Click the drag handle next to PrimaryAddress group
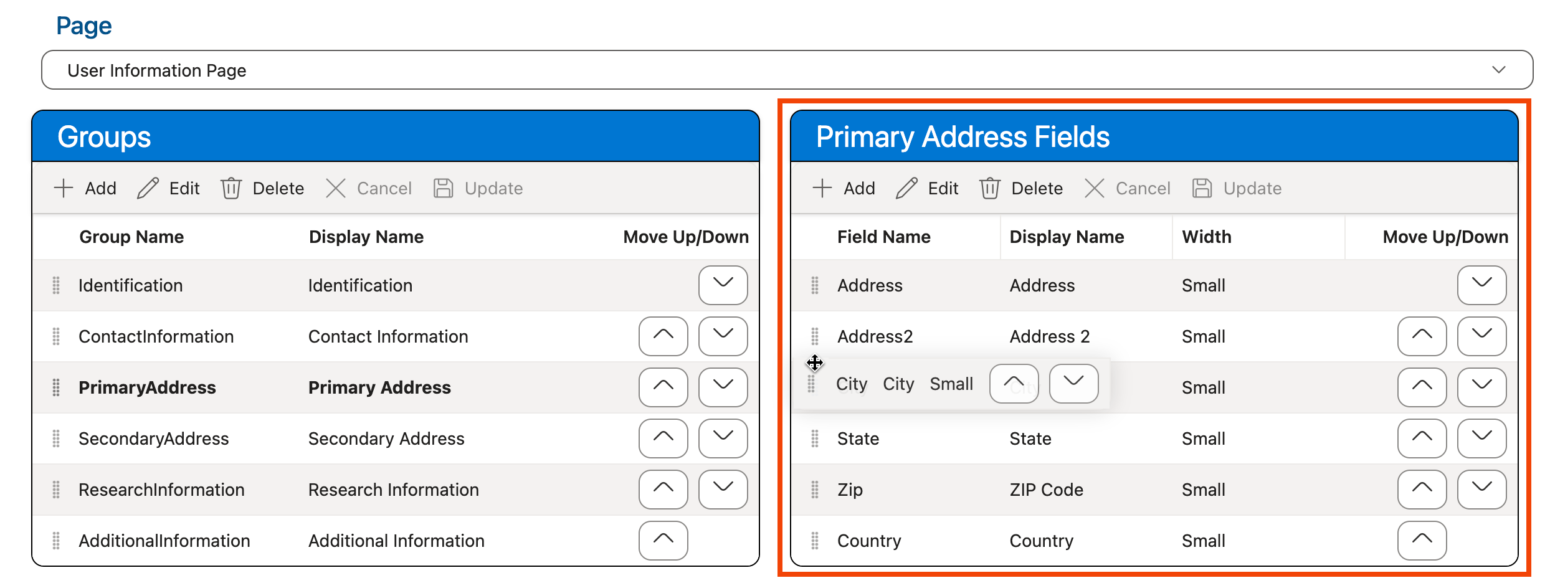The height and width of the screenshot is (583, 1550). [55, 387]
